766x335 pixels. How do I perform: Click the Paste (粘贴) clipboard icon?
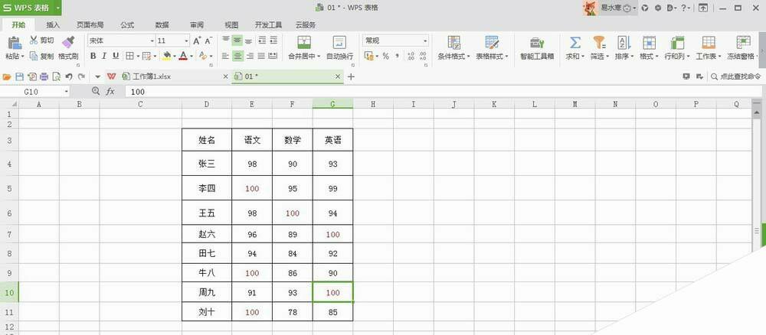coord(14,43)
